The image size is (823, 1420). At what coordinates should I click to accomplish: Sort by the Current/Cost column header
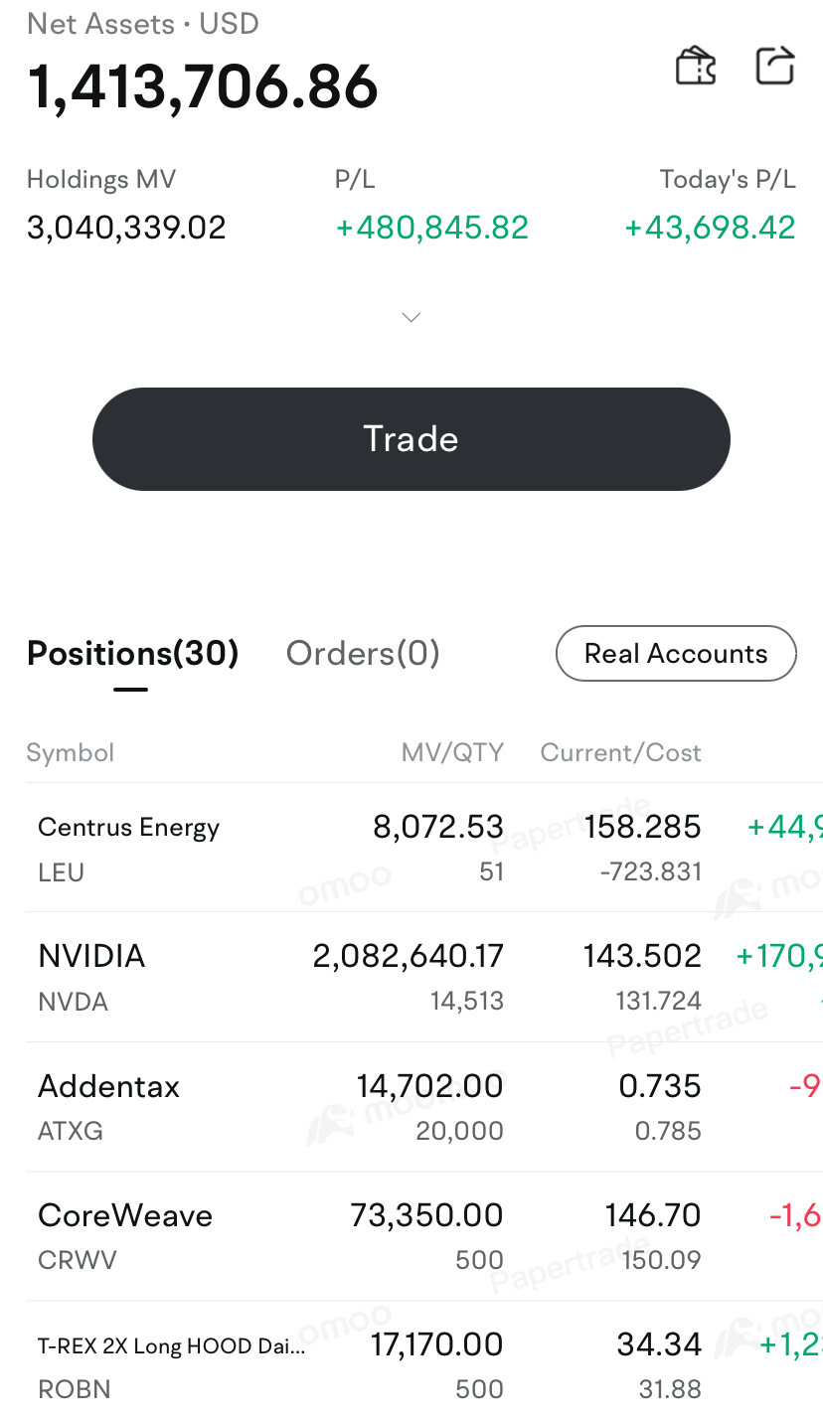pos(621,753)
